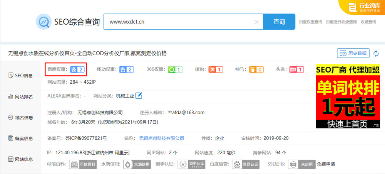385x174 pixels.
Task: Click the Sogou weight orange badge
Action: pyautogui.click(x=216, y=69)
